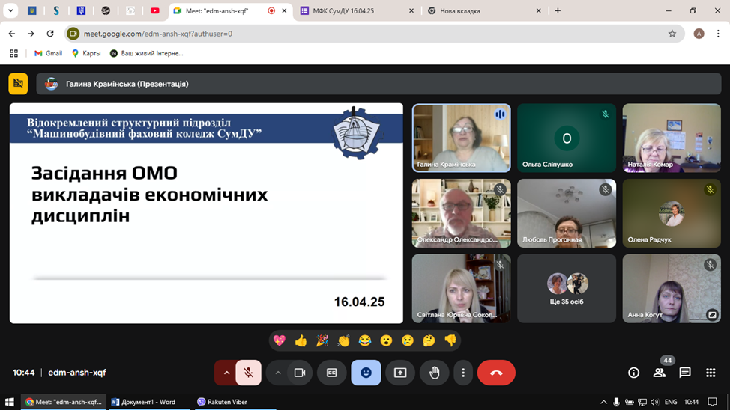Expand the video settings arrow
Viewport: 730px width, 410px height.
point(278,373)
